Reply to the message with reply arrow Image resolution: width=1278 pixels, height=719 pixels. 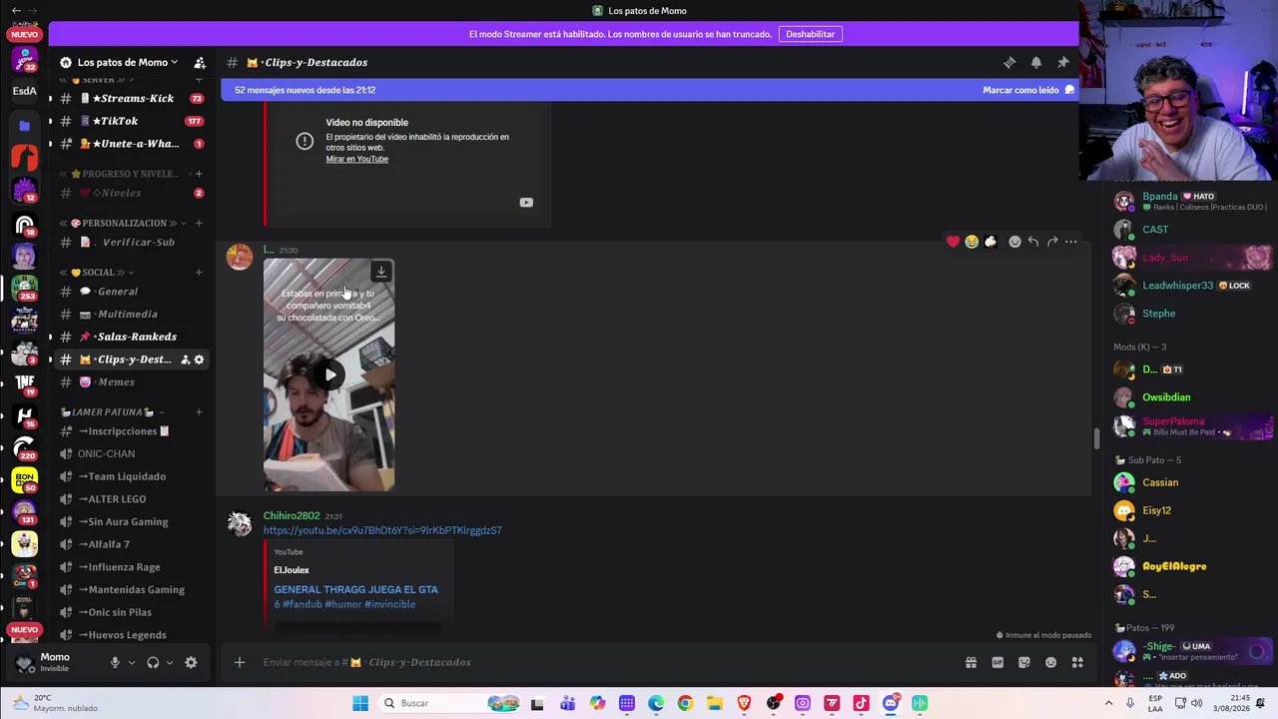[1033, 242]
